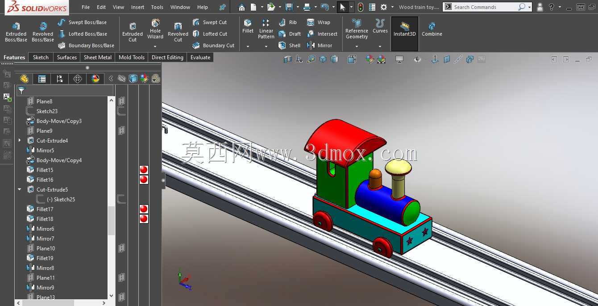
Task: Open the Curves dropdown arrow
Action: coord(380,46)
